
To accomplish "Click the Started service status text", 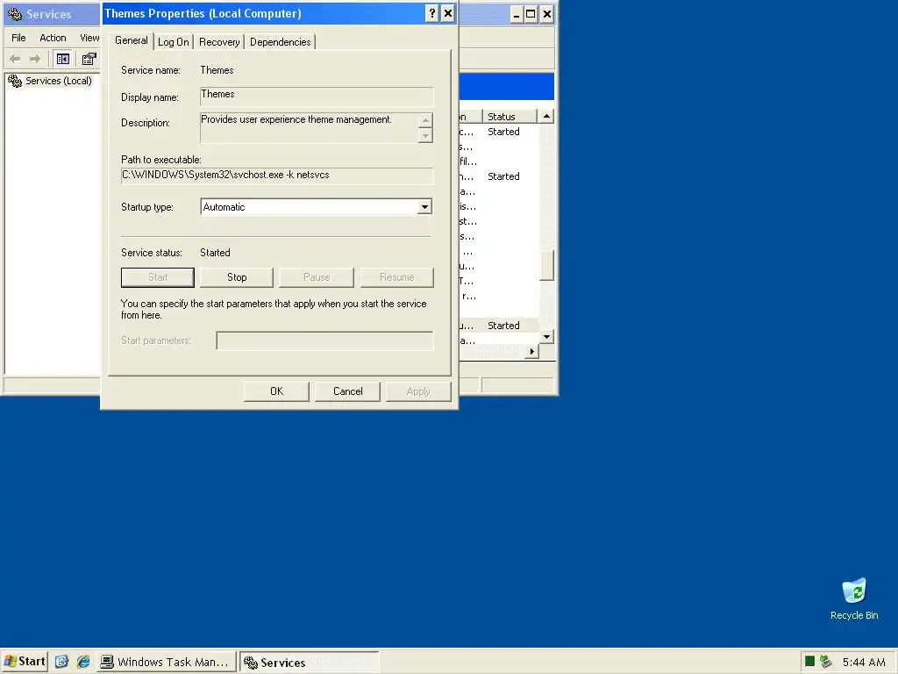I will (216, 253).
